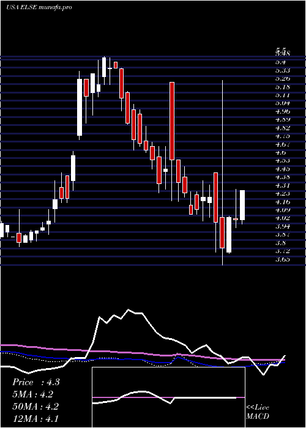Click the 3.8 price axis label
The image size is (306, 428).
coord(281,243)
